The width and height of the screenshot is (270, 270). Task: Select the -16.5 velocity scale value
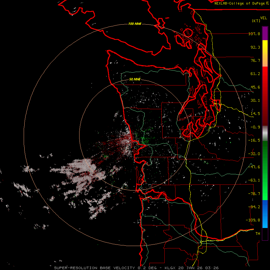[254, 140]
